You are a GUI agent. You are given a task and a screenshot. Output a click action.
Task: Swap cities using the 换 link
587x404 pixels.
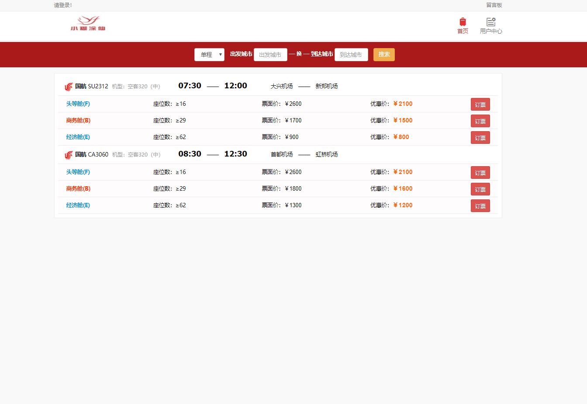pos(299,54)
